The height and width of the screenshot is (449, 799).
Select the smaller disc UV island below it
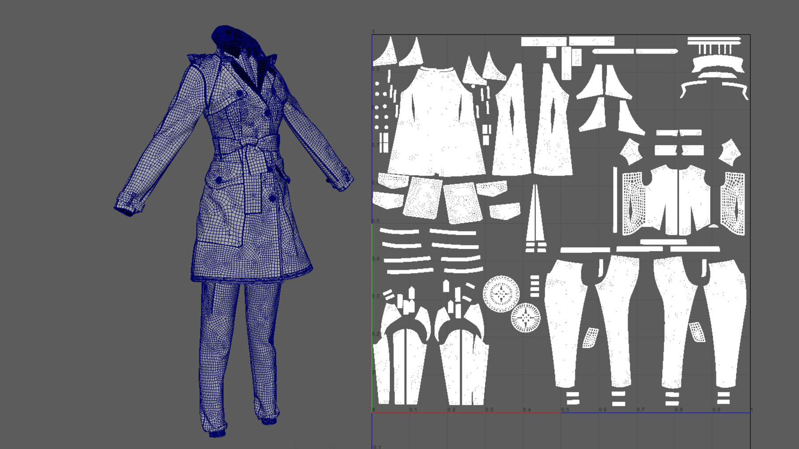coord(526,318)
